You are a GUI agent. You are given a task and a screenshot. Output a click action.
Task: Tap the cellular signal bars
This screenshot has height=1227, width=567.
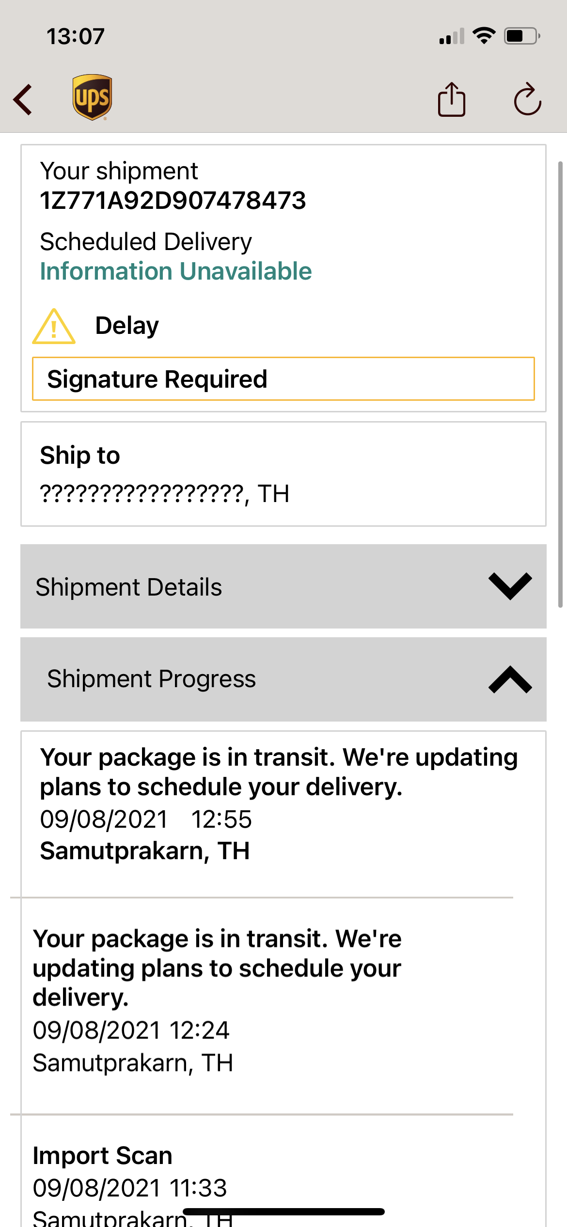[452, 37]
